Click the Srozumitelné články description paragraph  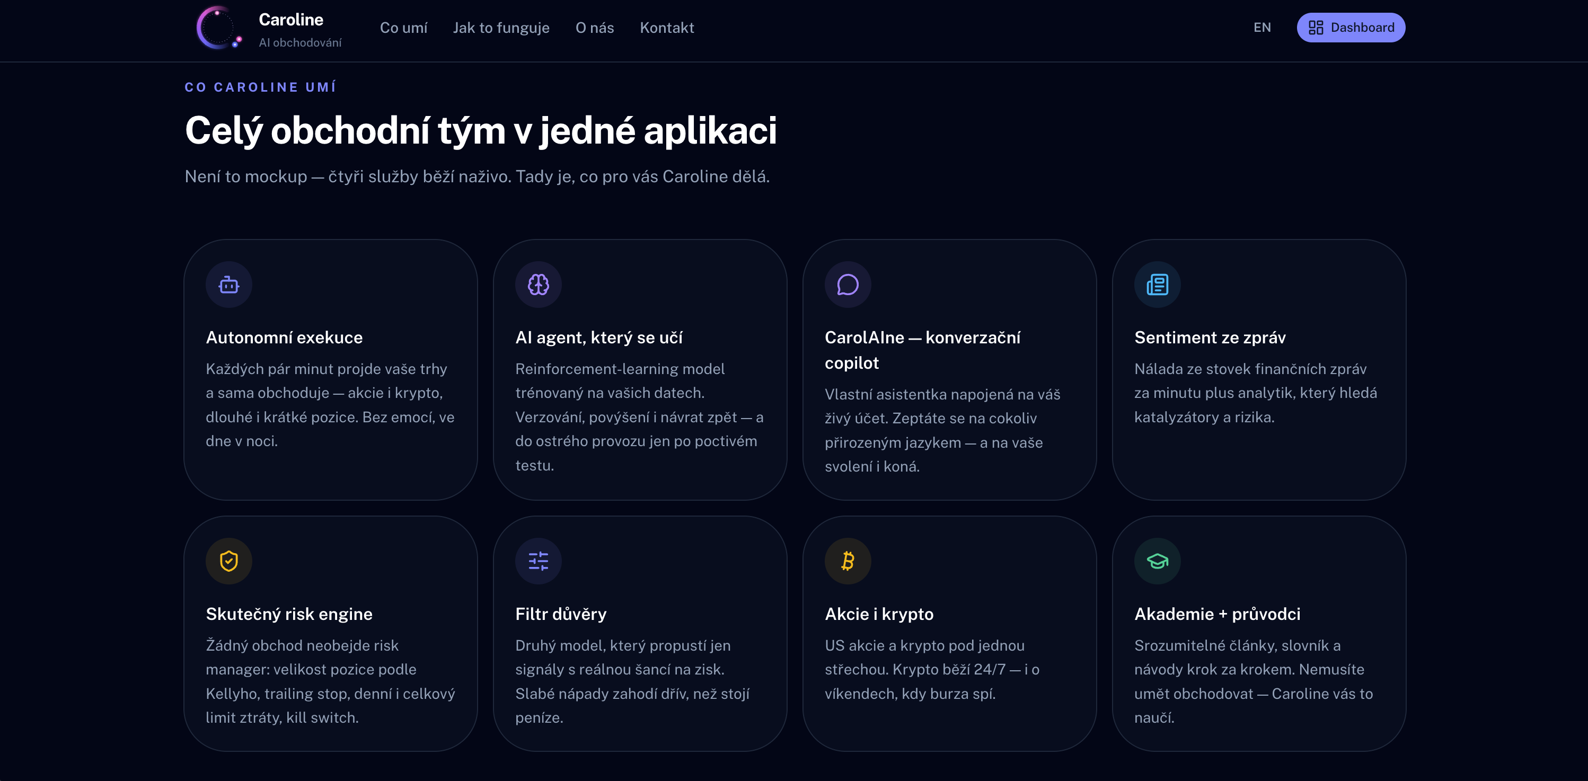(x=1253, y=681)
